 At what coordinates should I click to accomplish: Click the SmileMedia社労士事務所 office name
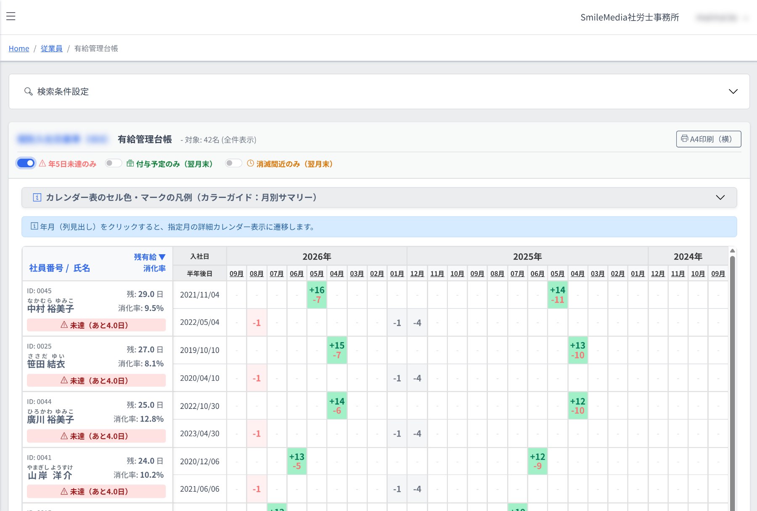pyautogui.click(x=630, y=17)
